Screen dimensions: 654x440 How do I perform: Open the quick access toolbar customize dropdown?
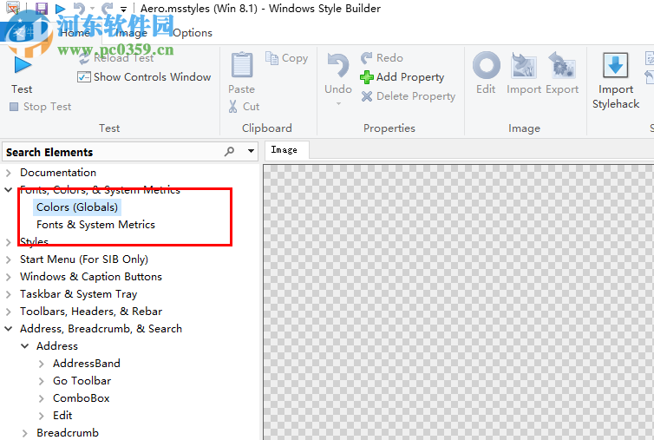(123, 9)
